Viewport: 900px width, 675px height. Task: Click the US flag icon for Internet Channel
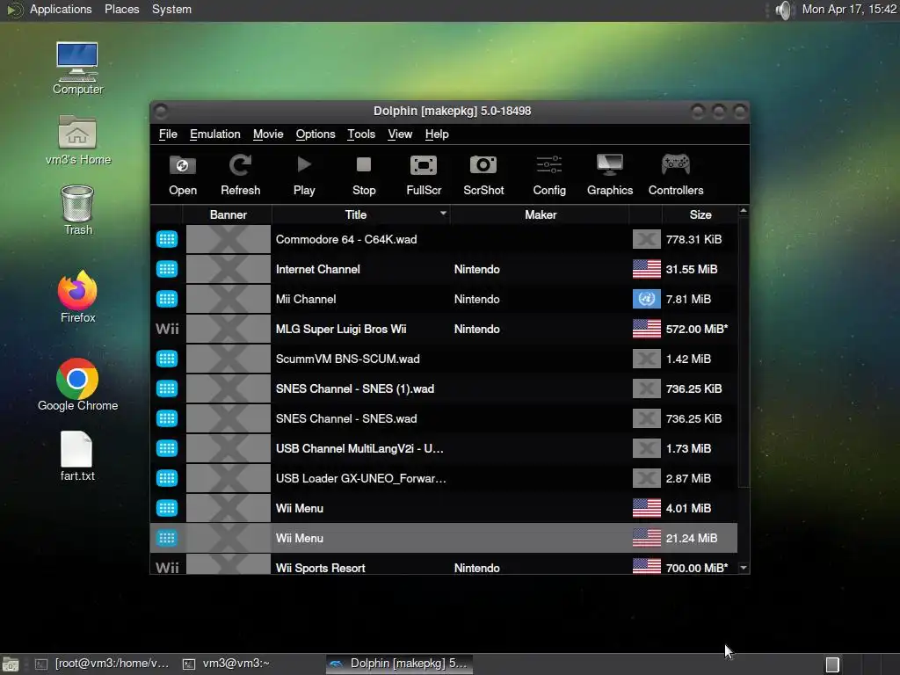tap(646, 269)
